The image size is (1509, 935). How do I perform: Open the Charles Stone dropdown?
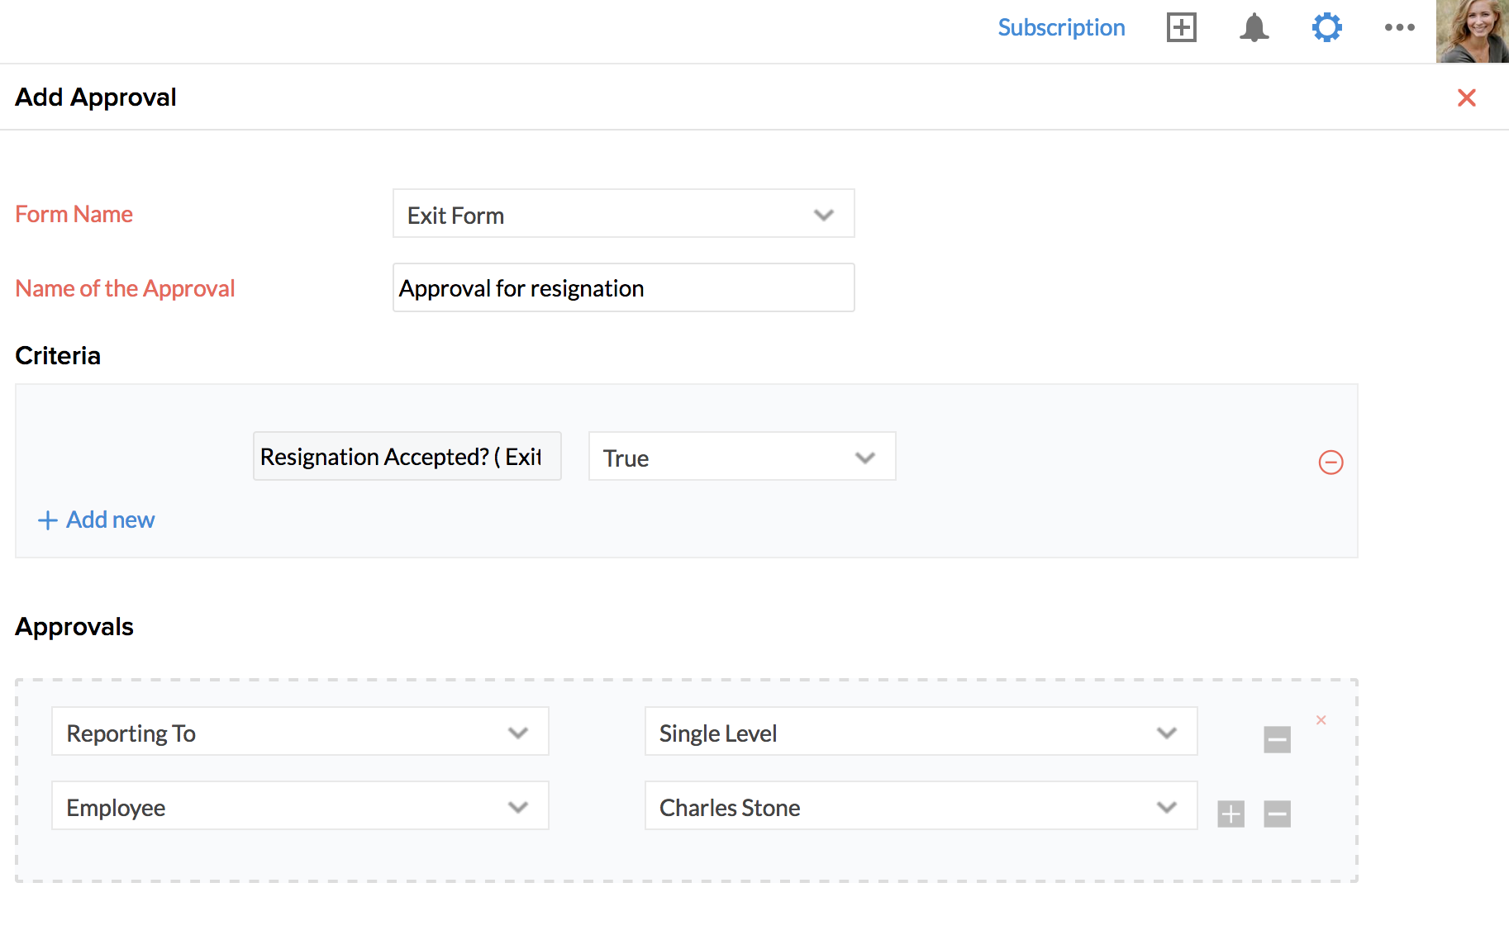[921, 805]
